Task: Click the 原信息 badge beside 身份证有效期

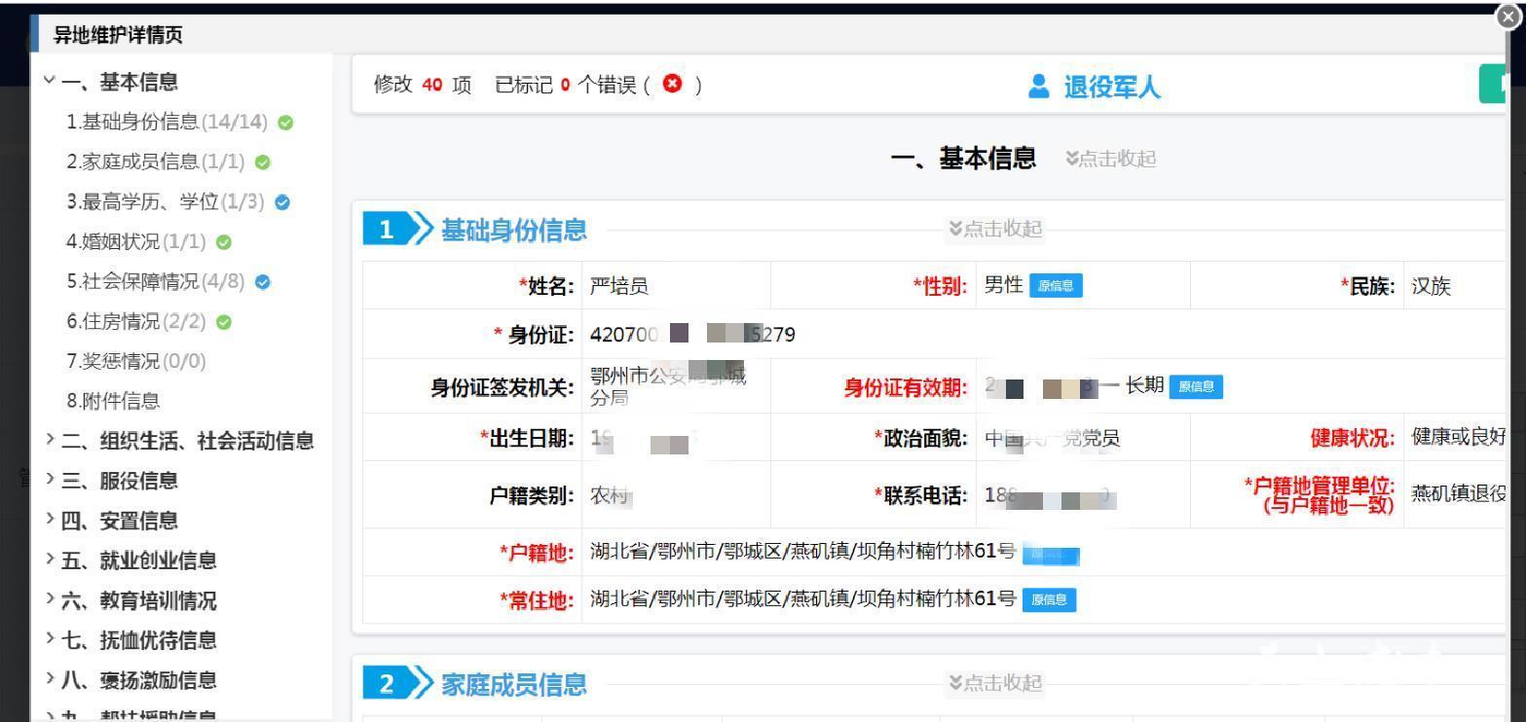Action: (x=1195, y=386)
